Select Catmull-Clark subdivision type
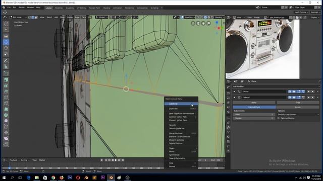Image resolution: width=323 pixels, height=181 pixels. (254, 107)
